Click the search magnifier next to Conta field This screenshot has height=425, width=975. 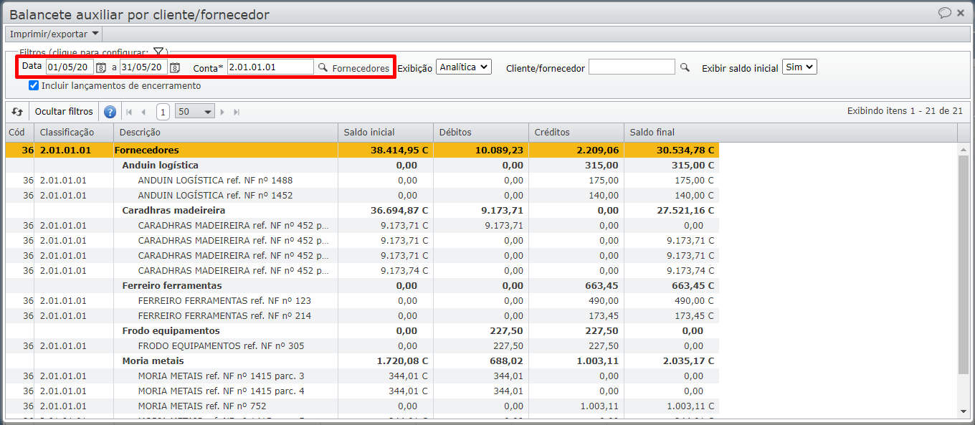tap(323, 67)
